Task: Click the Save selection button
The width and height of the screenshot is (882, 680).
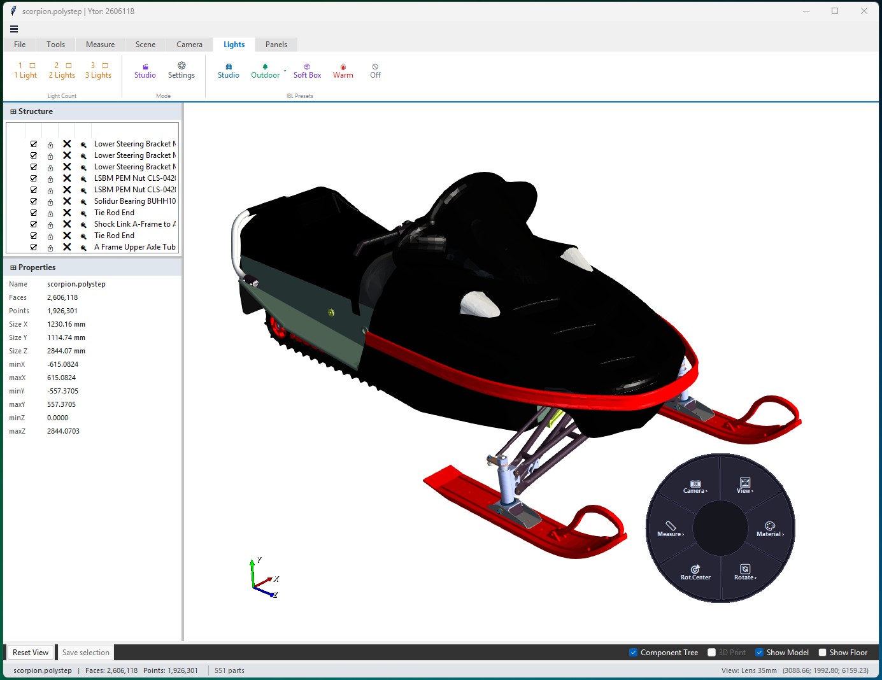Action: coord(86,653)
